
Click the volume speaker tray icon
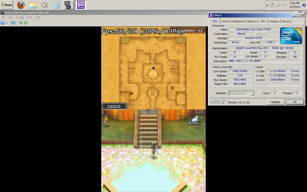click(284, 5)
